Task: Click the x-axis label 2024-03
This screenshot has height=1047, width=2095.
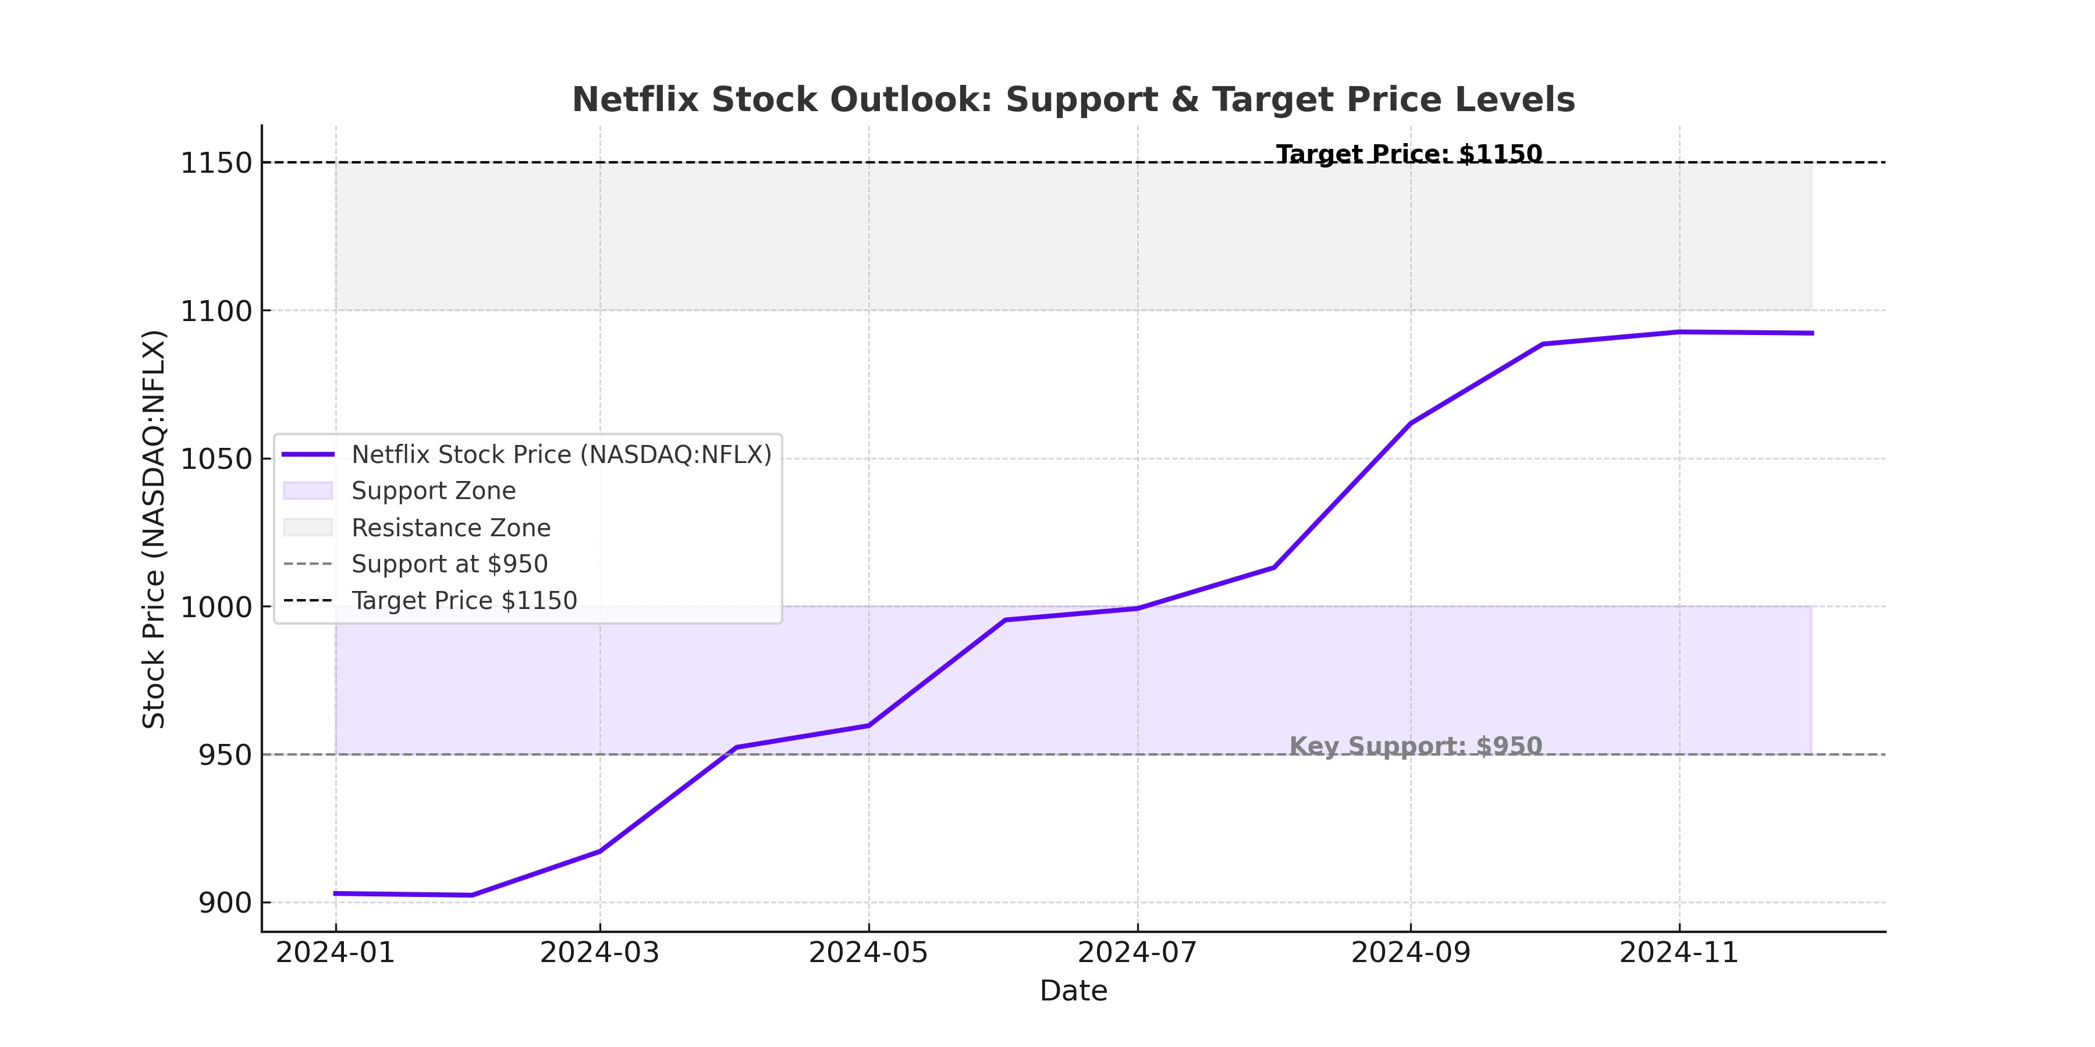Action: pos(599,953)
